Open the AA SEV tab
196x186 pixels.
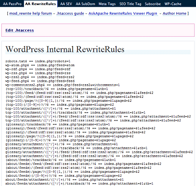point(66,4)
